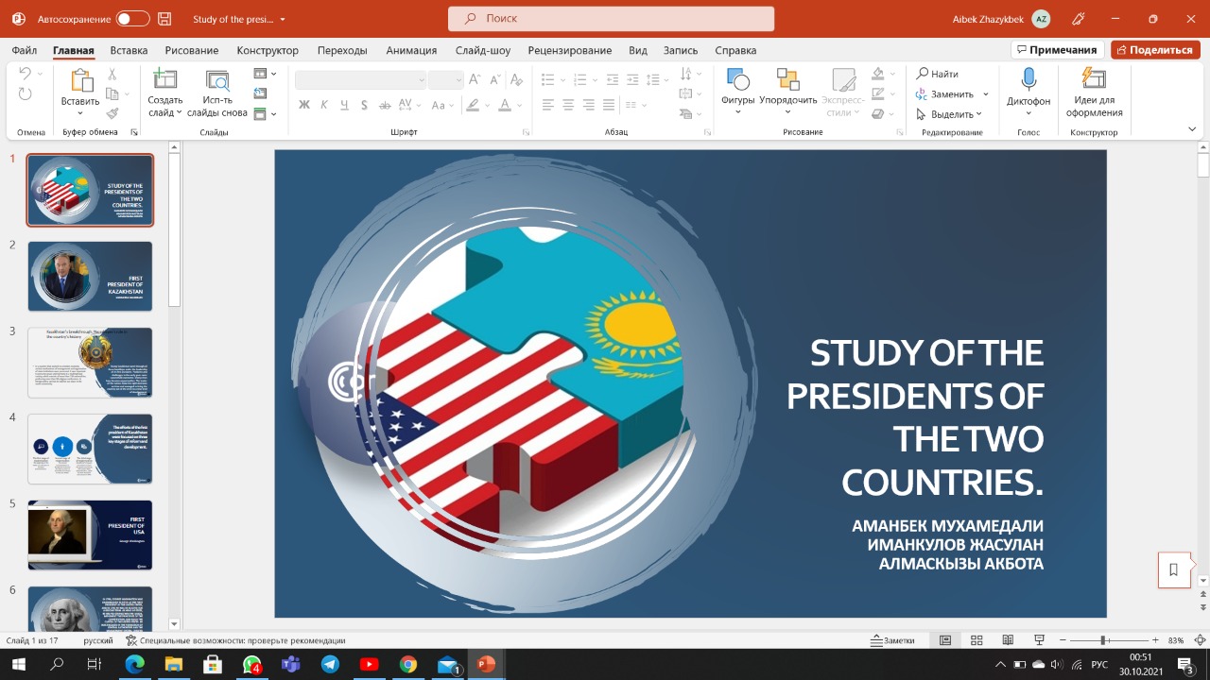Toggle the AutoSave (Автосохранение) switch

click(x=132, y=19)
